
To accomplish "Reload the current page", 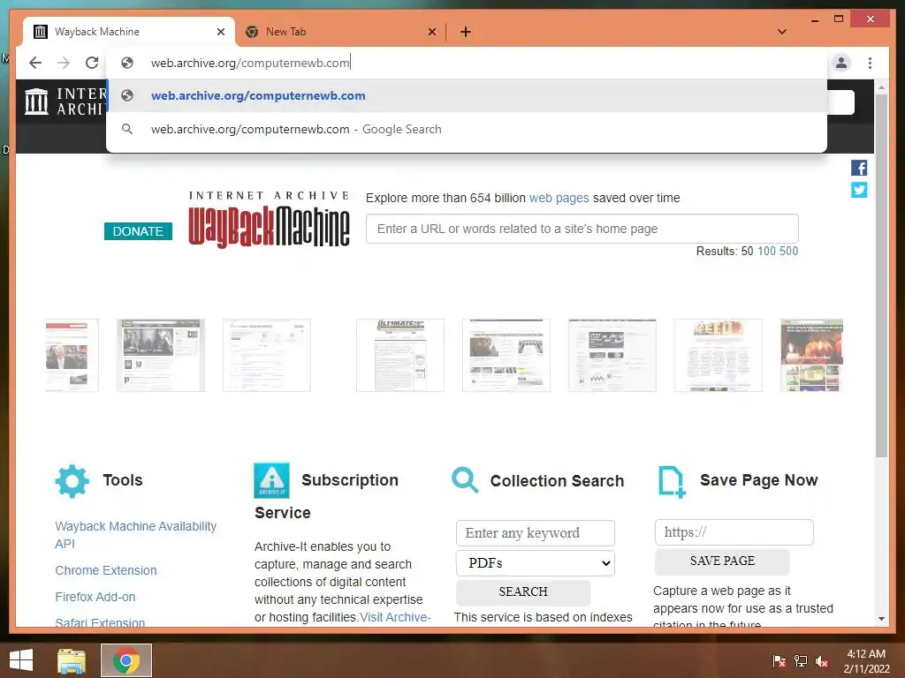I will pyautogui.click(x=92, y=63).
